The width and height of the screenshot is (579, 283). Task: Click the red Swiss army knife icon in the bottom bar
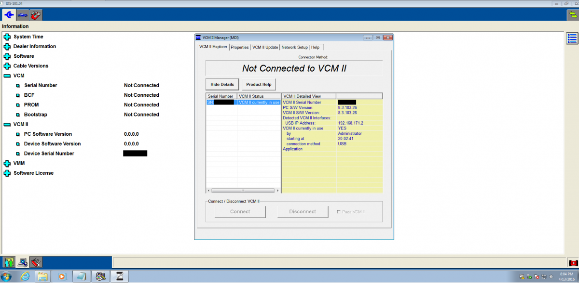pyautogui.click(x=36, y=262)
